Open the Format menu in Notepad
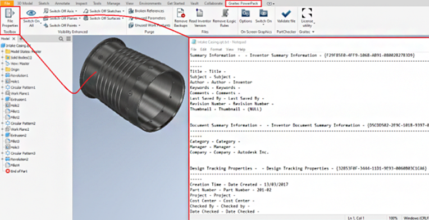Screen dimensions: 429x220 tap(216, 49)
